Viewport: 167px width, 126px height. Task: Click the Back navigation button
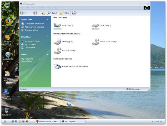pos(24,13)
